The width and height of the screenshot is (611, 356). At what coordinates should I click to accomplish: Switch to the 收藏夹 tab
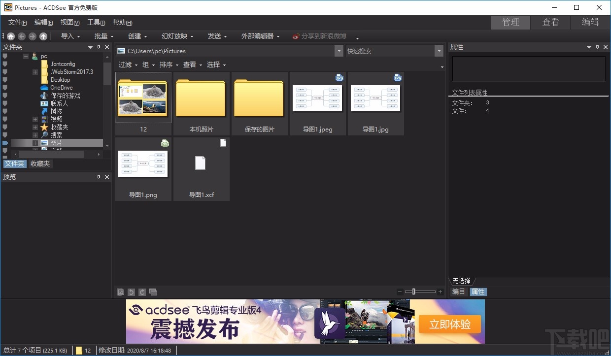point(39,163)
